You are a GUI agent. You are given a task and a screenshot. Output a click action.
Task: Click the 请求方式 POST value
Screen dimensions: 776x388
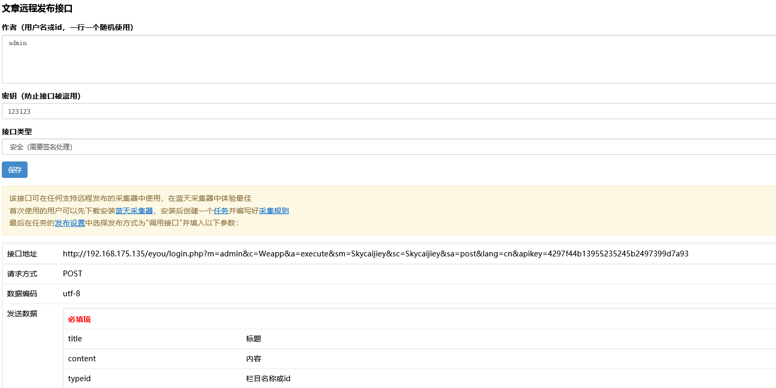[x=72, y=273]
